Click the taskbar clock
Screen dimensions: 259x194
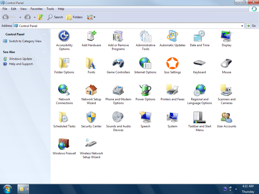click(248, 189)
